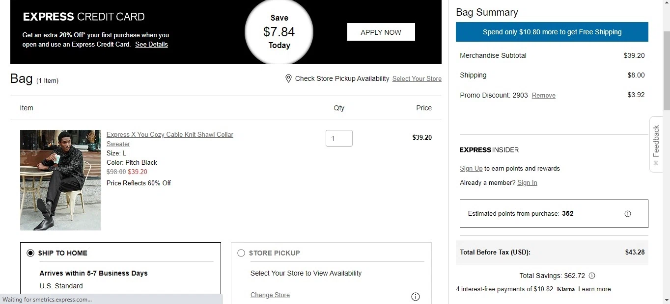The image size is (670, 304).
Task: Open the sweater product title link
Action: coord(169,135)
